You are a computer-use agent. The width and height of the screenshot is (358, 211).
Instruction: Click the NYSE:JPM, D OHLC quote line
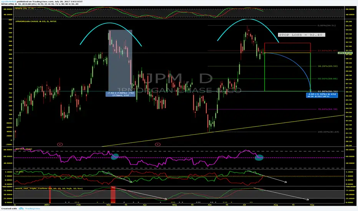pos(40,4)
